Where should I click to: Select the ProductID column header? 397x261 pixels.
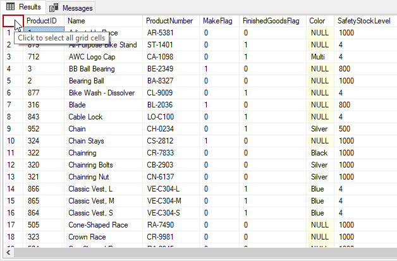tap(44, 21)
